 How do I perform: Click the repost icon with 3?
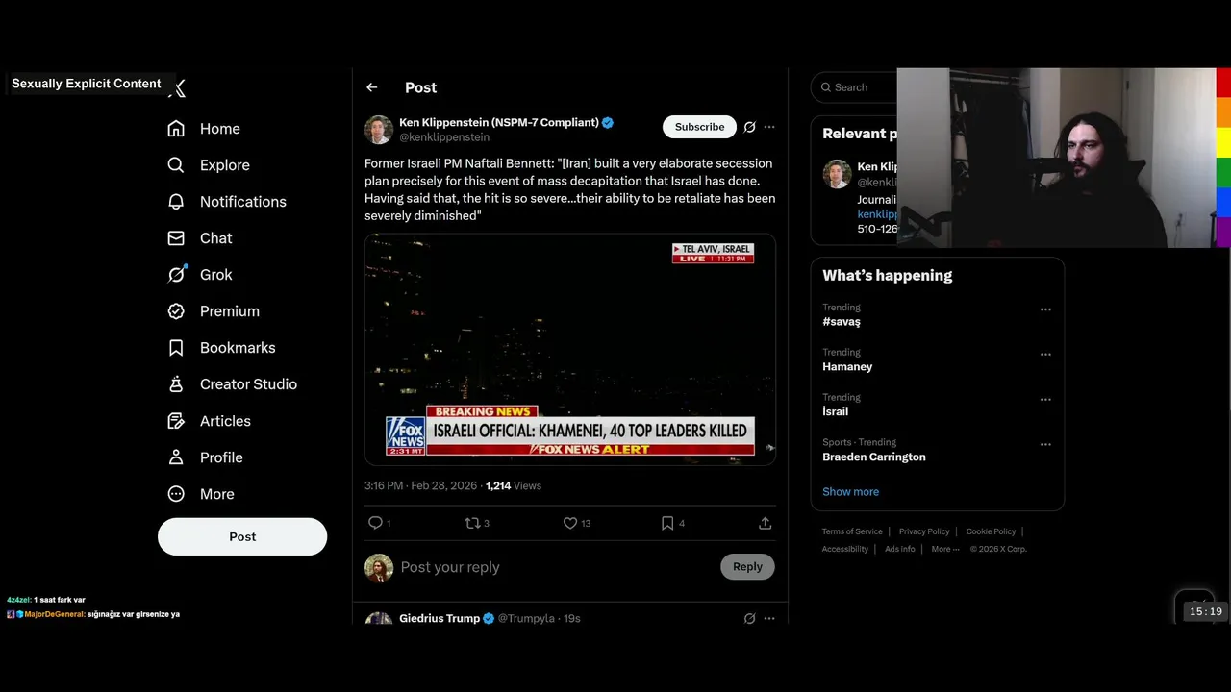pyautogui.click(x=471, y=523)
